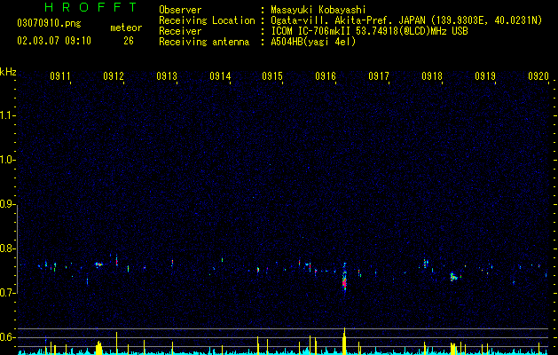The image size is (558, 355).
Task: Click observer name Masayuki Kobayashi
Action: [318, 10]
